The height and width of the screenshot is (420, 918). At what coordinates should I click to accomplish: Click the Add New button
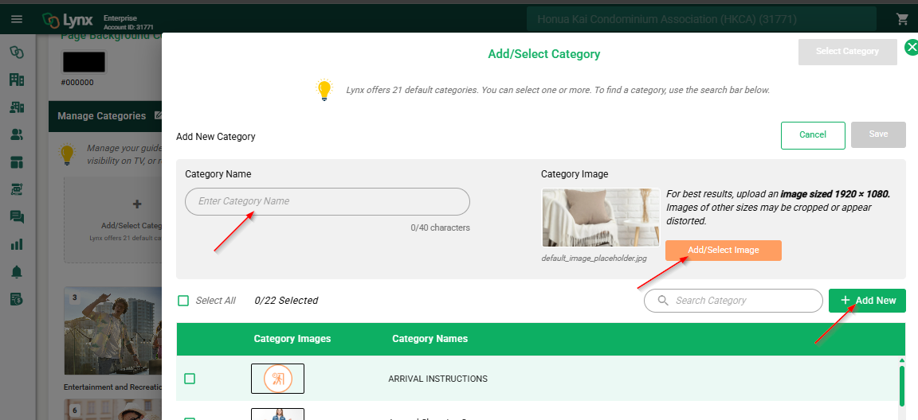click(x=867, y=300)
